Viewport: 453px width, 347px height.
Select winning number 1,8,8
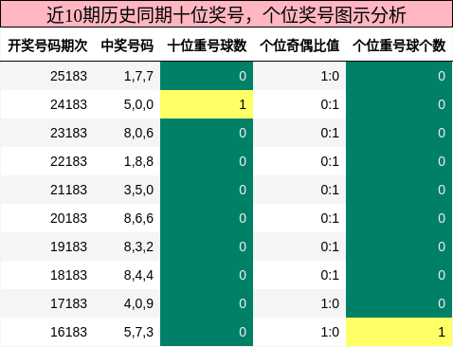pos(138,161)
